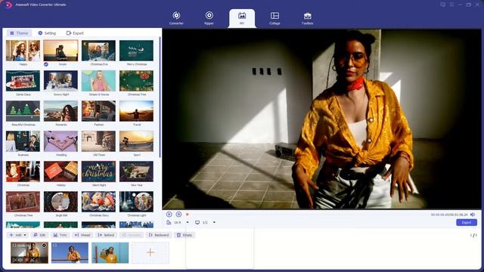Viewport: 484px width, 272px height.
Task: Apply the Merry Christmas theme
Action: (x=136, y=51)
